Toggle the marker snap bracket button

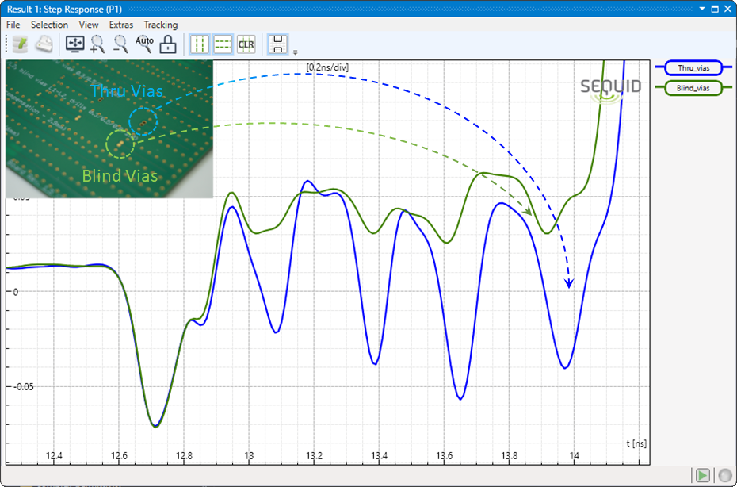[x=277, y=44]
